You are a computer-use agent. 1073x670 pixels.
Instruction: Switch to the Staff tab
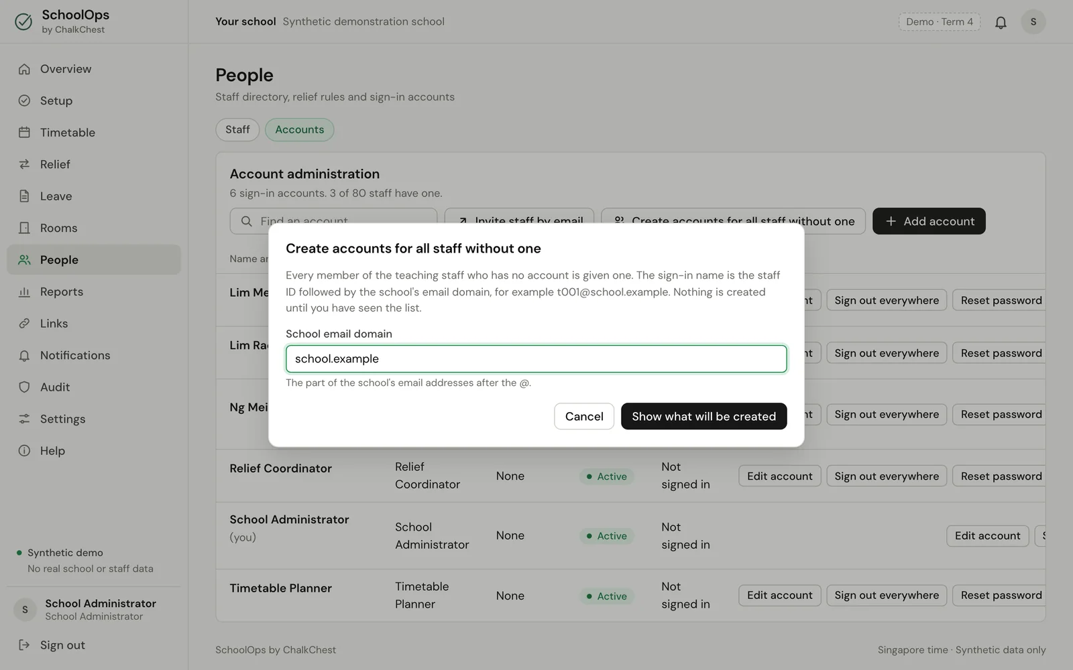[x=237, y=129]
